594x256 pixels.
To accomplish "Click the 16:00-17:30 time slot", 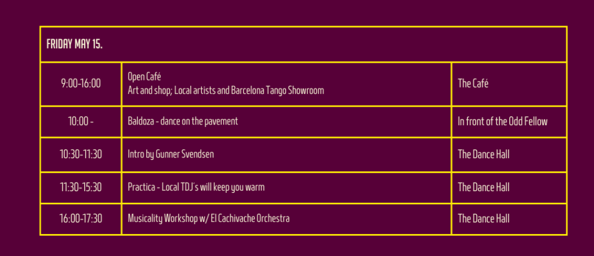I will coord(81,219).
